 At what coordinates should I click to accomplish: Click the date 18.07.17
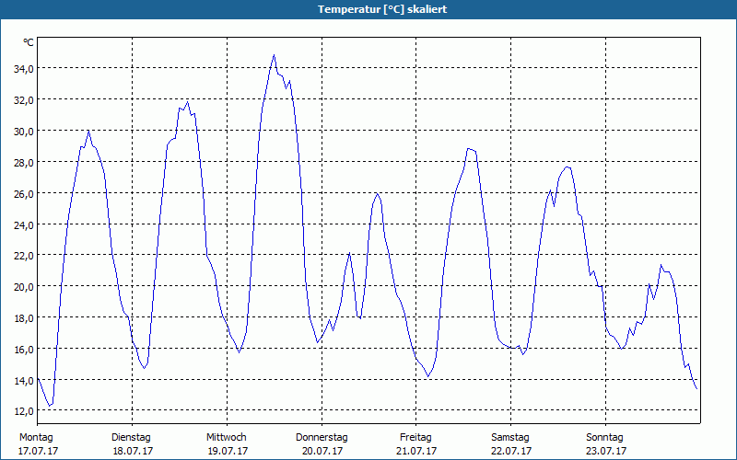133,451
